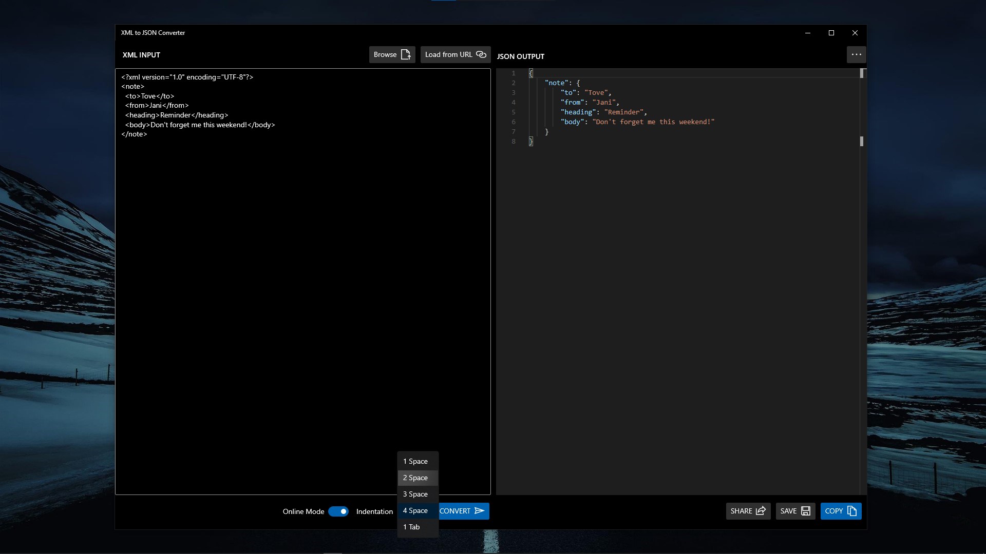Click line number 5 in JSON output
The width and height of the screenshot is (986, 554).
[514, 112]
